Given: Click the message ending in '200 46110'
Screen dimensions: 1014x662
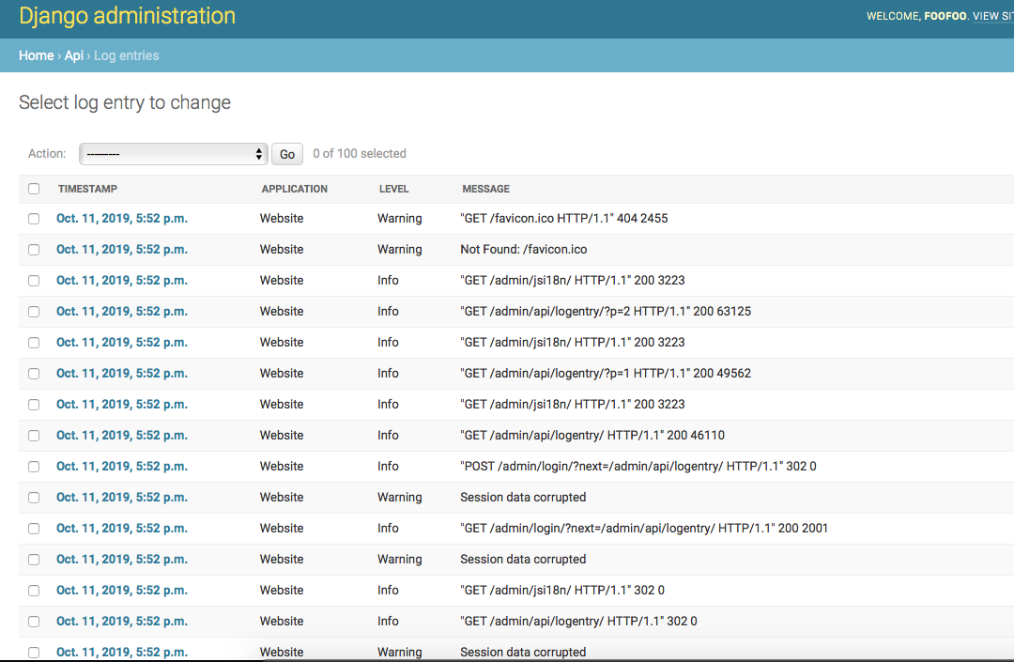Looking at the screenshot, I should (x=592, y=436).
